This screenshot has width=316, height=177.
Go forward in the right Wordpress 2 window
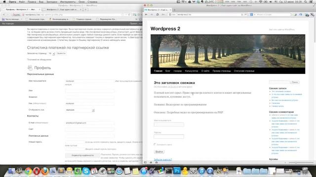tap(152, 15)
